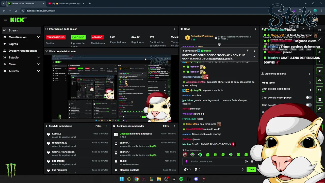Expand the Monetización sidebar section
The image size is (325, 183).
point(22,37)
